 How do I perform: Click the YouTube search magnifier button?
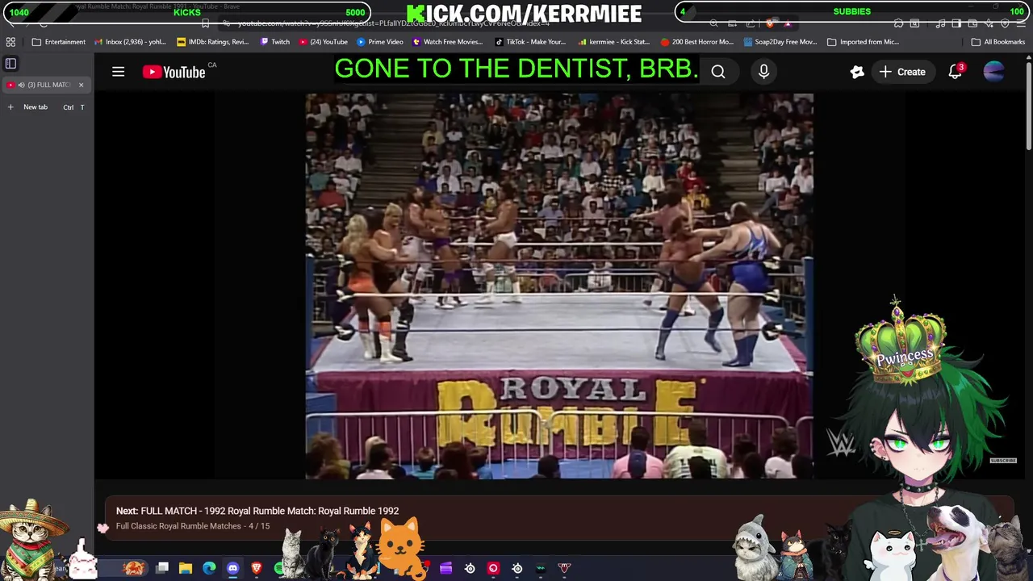pyautogui.click(x=718, y=72)
